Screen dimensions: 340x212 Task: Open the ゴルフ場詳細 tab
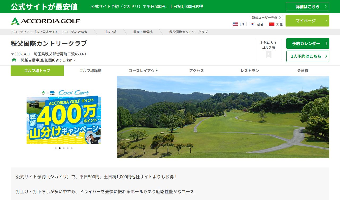point(90,71)
